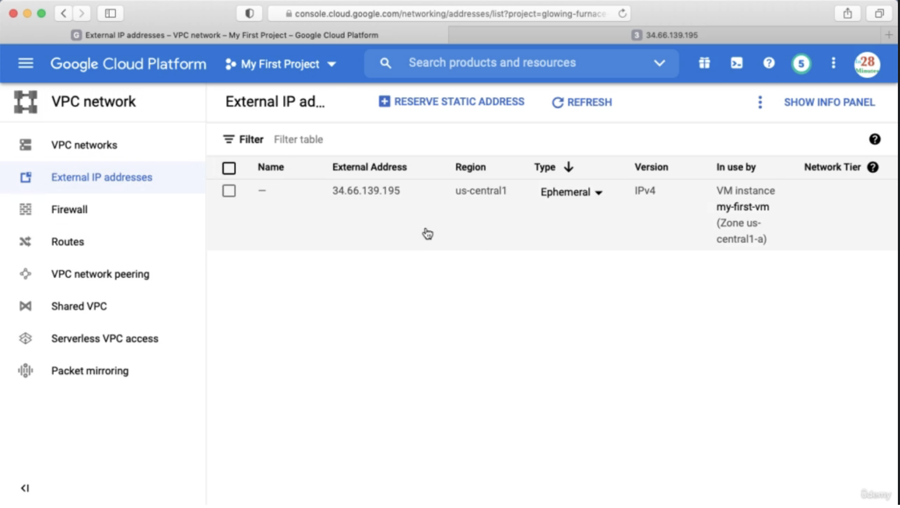
Task: Open Packet mirroring in the sidebar
Action: 90,371
